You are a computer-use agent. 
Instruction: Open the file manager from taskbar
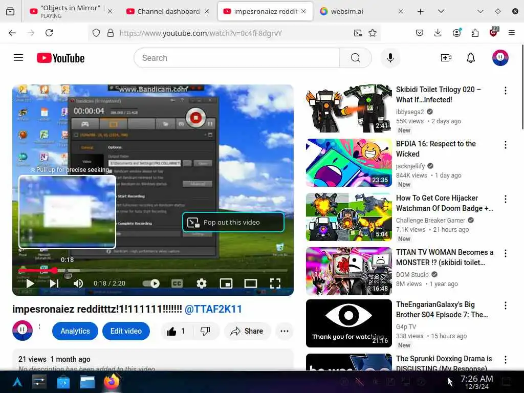tap(88, 382)
